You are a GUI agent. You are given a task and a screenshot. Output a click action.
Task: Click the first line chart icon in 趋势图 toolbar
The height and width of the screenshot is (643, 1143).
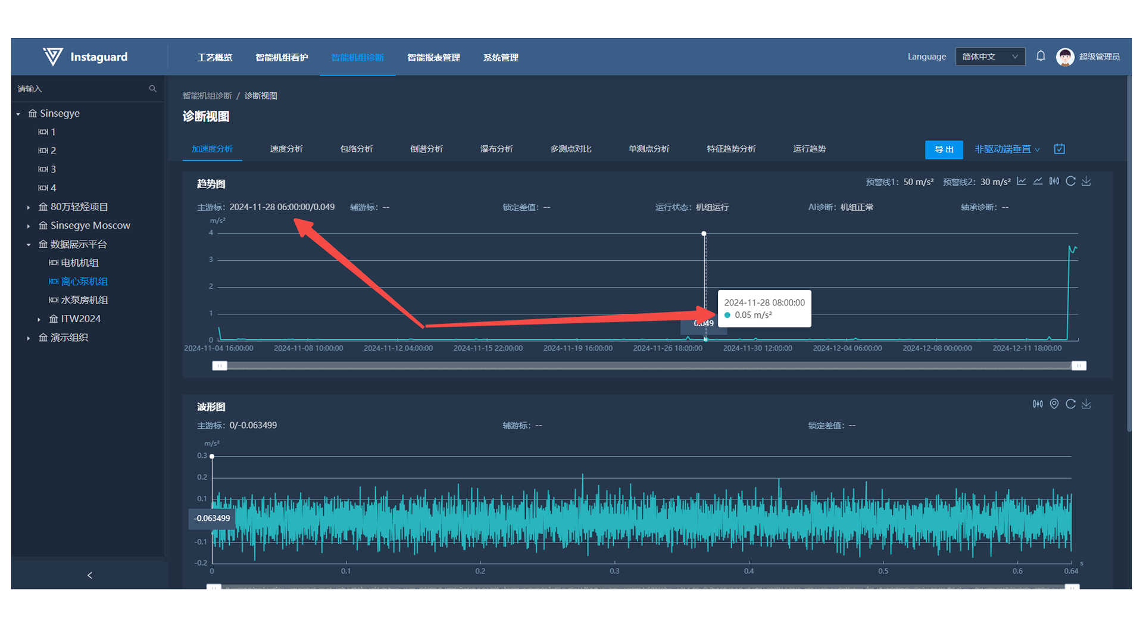[1022, 181]
